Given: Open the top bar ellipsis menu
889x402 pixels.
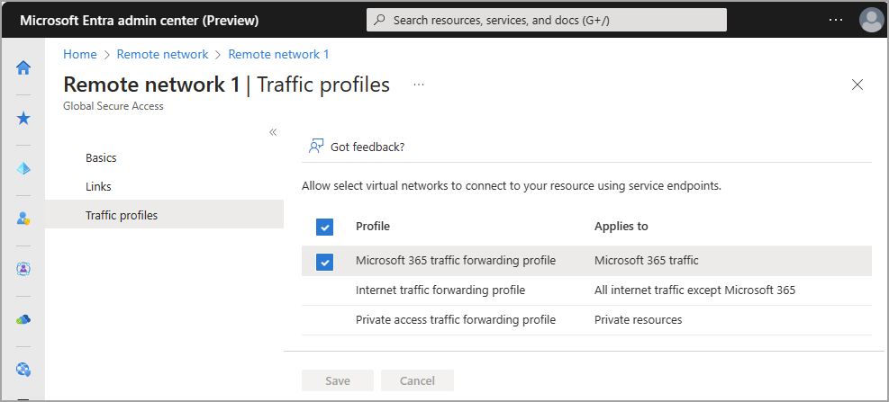Looking at the screenshot, I should 836,21.
